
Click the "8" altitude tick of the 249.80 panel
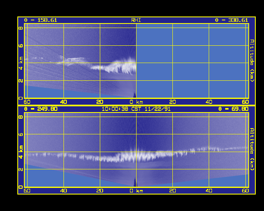[21, 117]
